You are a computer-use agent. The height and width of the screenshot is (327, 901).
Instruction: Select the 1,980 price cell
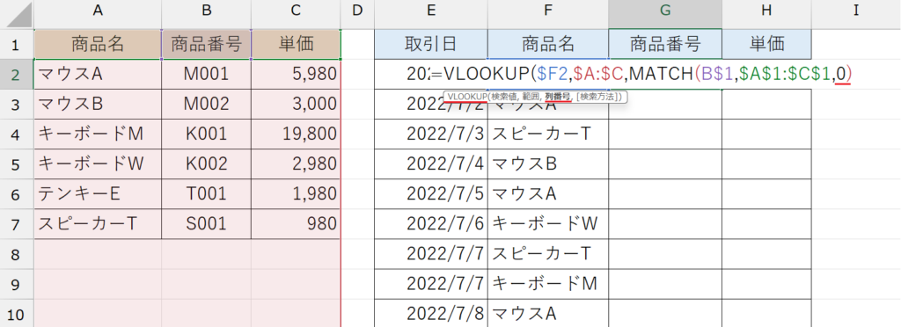tap(296, 194)
